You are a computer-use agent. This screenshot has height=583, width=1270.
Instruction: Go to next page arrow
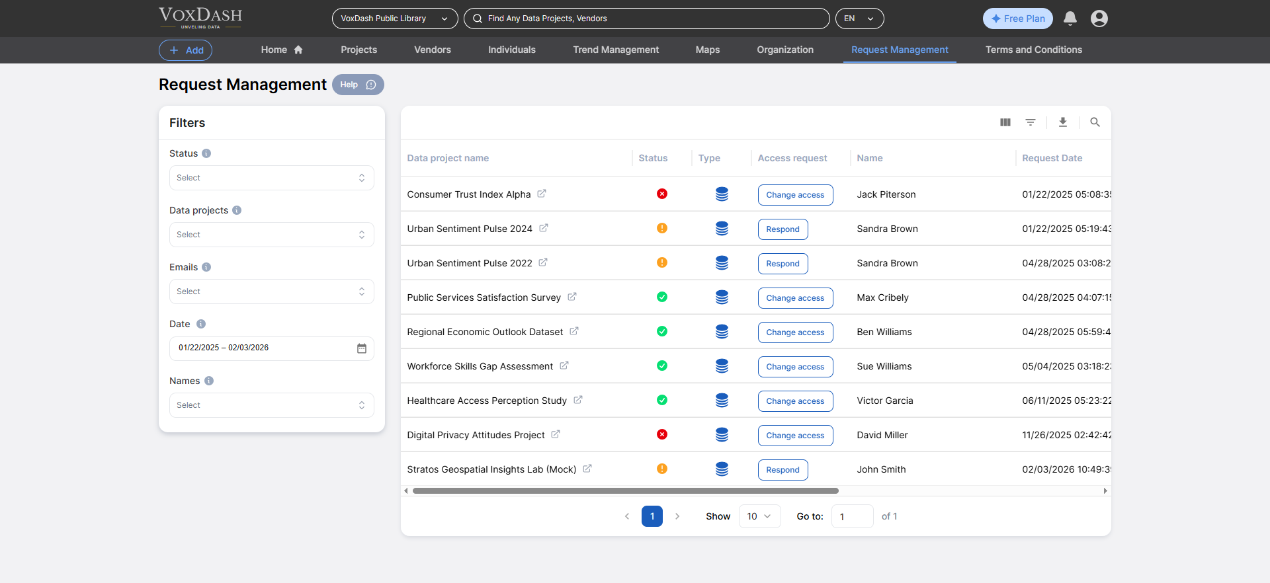point(677,516)
